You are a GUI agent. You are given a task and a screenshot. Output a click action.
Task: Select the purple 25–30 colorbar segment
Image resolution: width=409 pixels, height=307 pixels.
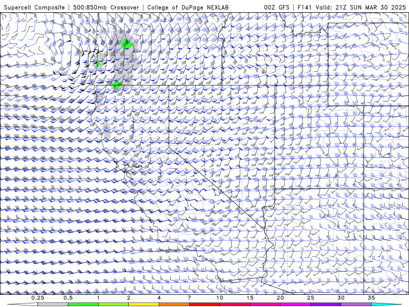[326, 304]
